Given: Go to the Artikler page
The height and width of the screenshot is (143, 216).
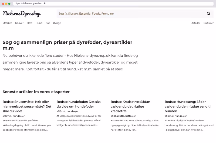Looking at the screenshot, I should 196,23.
